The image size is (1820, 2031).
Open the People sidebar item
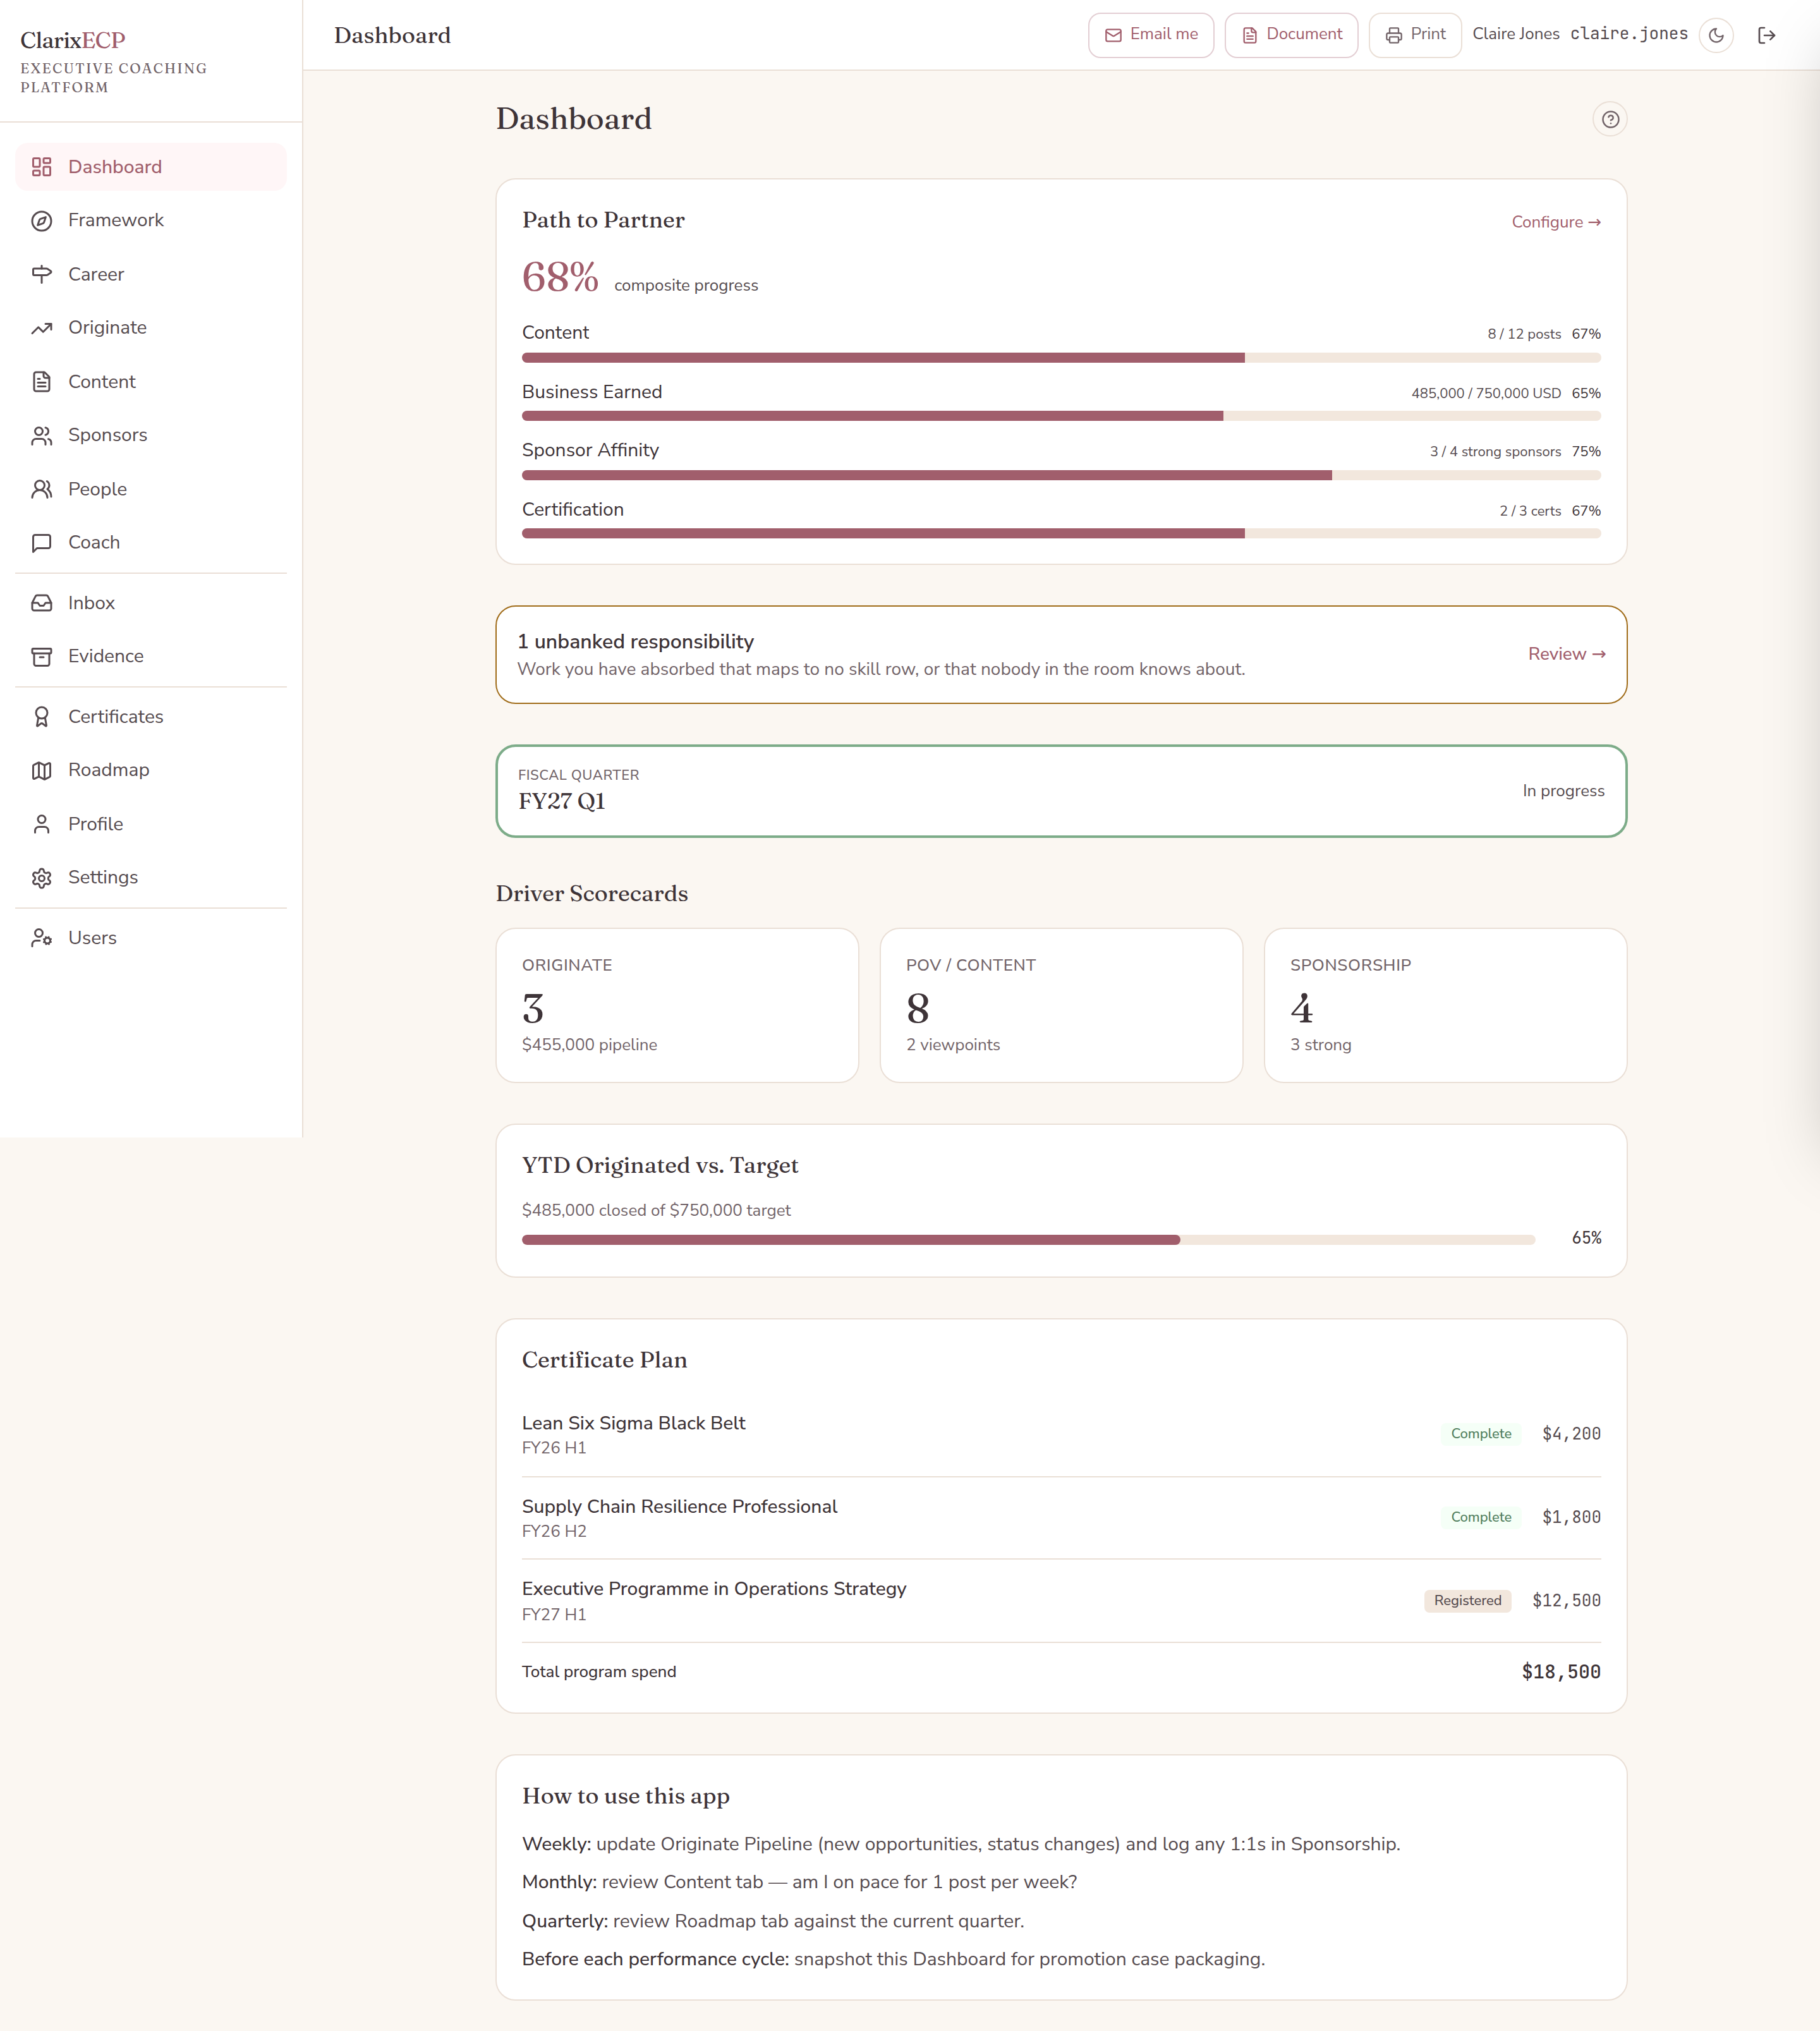[x=151, y=489]
